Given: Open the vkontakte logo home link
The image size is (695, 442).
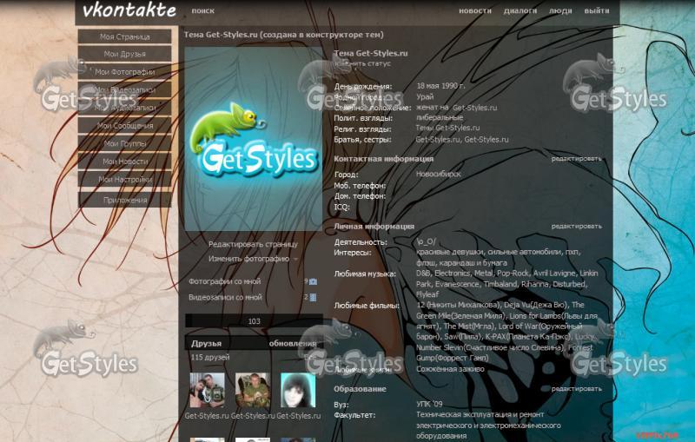Looking at the screenshot, I should pos(129,10).
